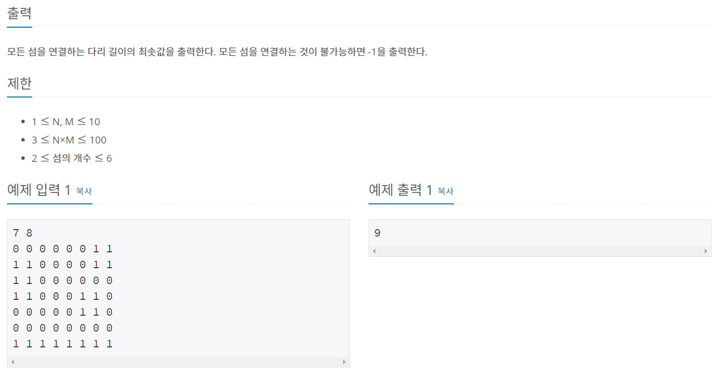Click the left arrow of the example output scrollbar
The image size is (723, 379).
coord(374,251)
